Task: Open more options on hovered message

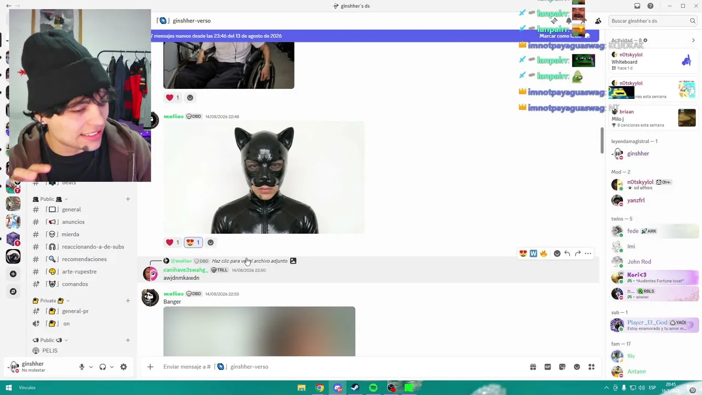Action: pyautogui.click(x=588, y=253)
